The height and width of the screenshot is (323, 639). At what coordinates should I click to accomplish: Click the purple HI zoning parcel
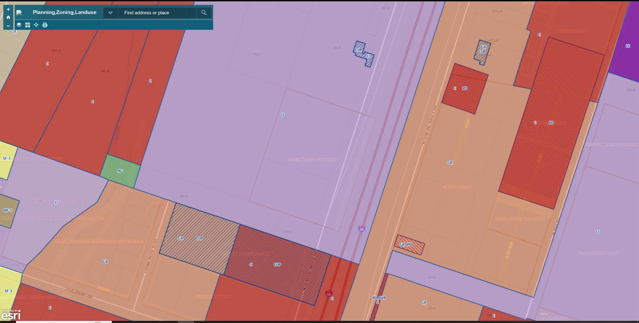(627, 46)
